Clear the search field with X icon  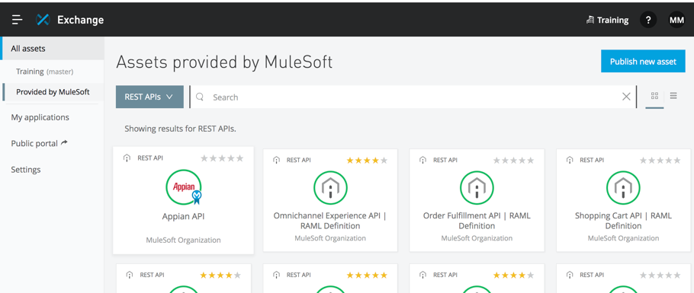coord(626,97)
